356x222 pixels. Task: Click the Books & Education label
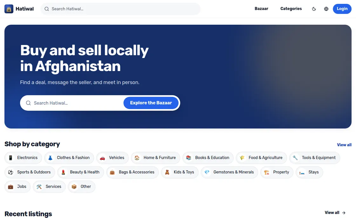click(x=212, y=158)
